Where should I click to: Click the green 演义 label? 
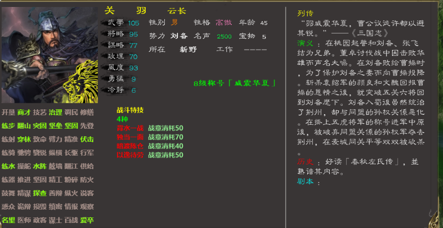coord(305,43)
